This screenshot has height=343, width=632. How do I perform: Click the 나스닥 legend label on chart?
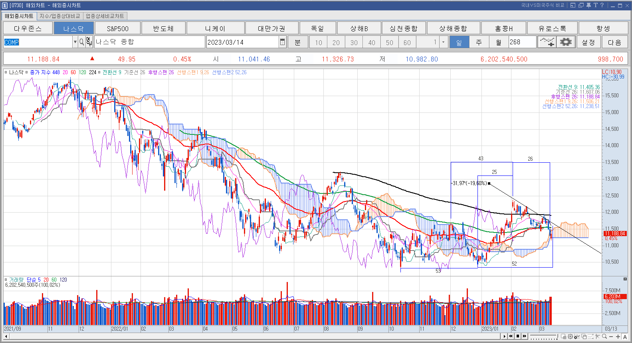16,72
